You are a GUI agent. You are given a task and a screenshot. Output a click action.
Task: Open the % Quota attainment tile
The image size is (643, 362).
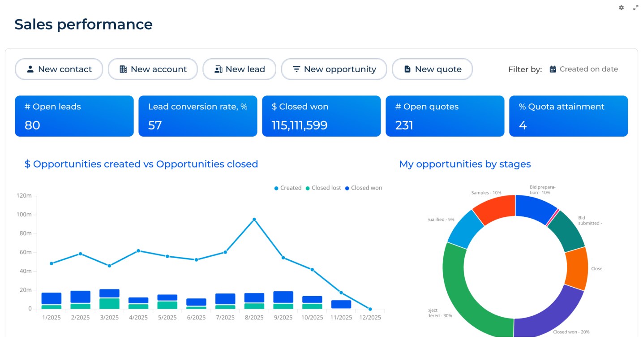point(569,116)
